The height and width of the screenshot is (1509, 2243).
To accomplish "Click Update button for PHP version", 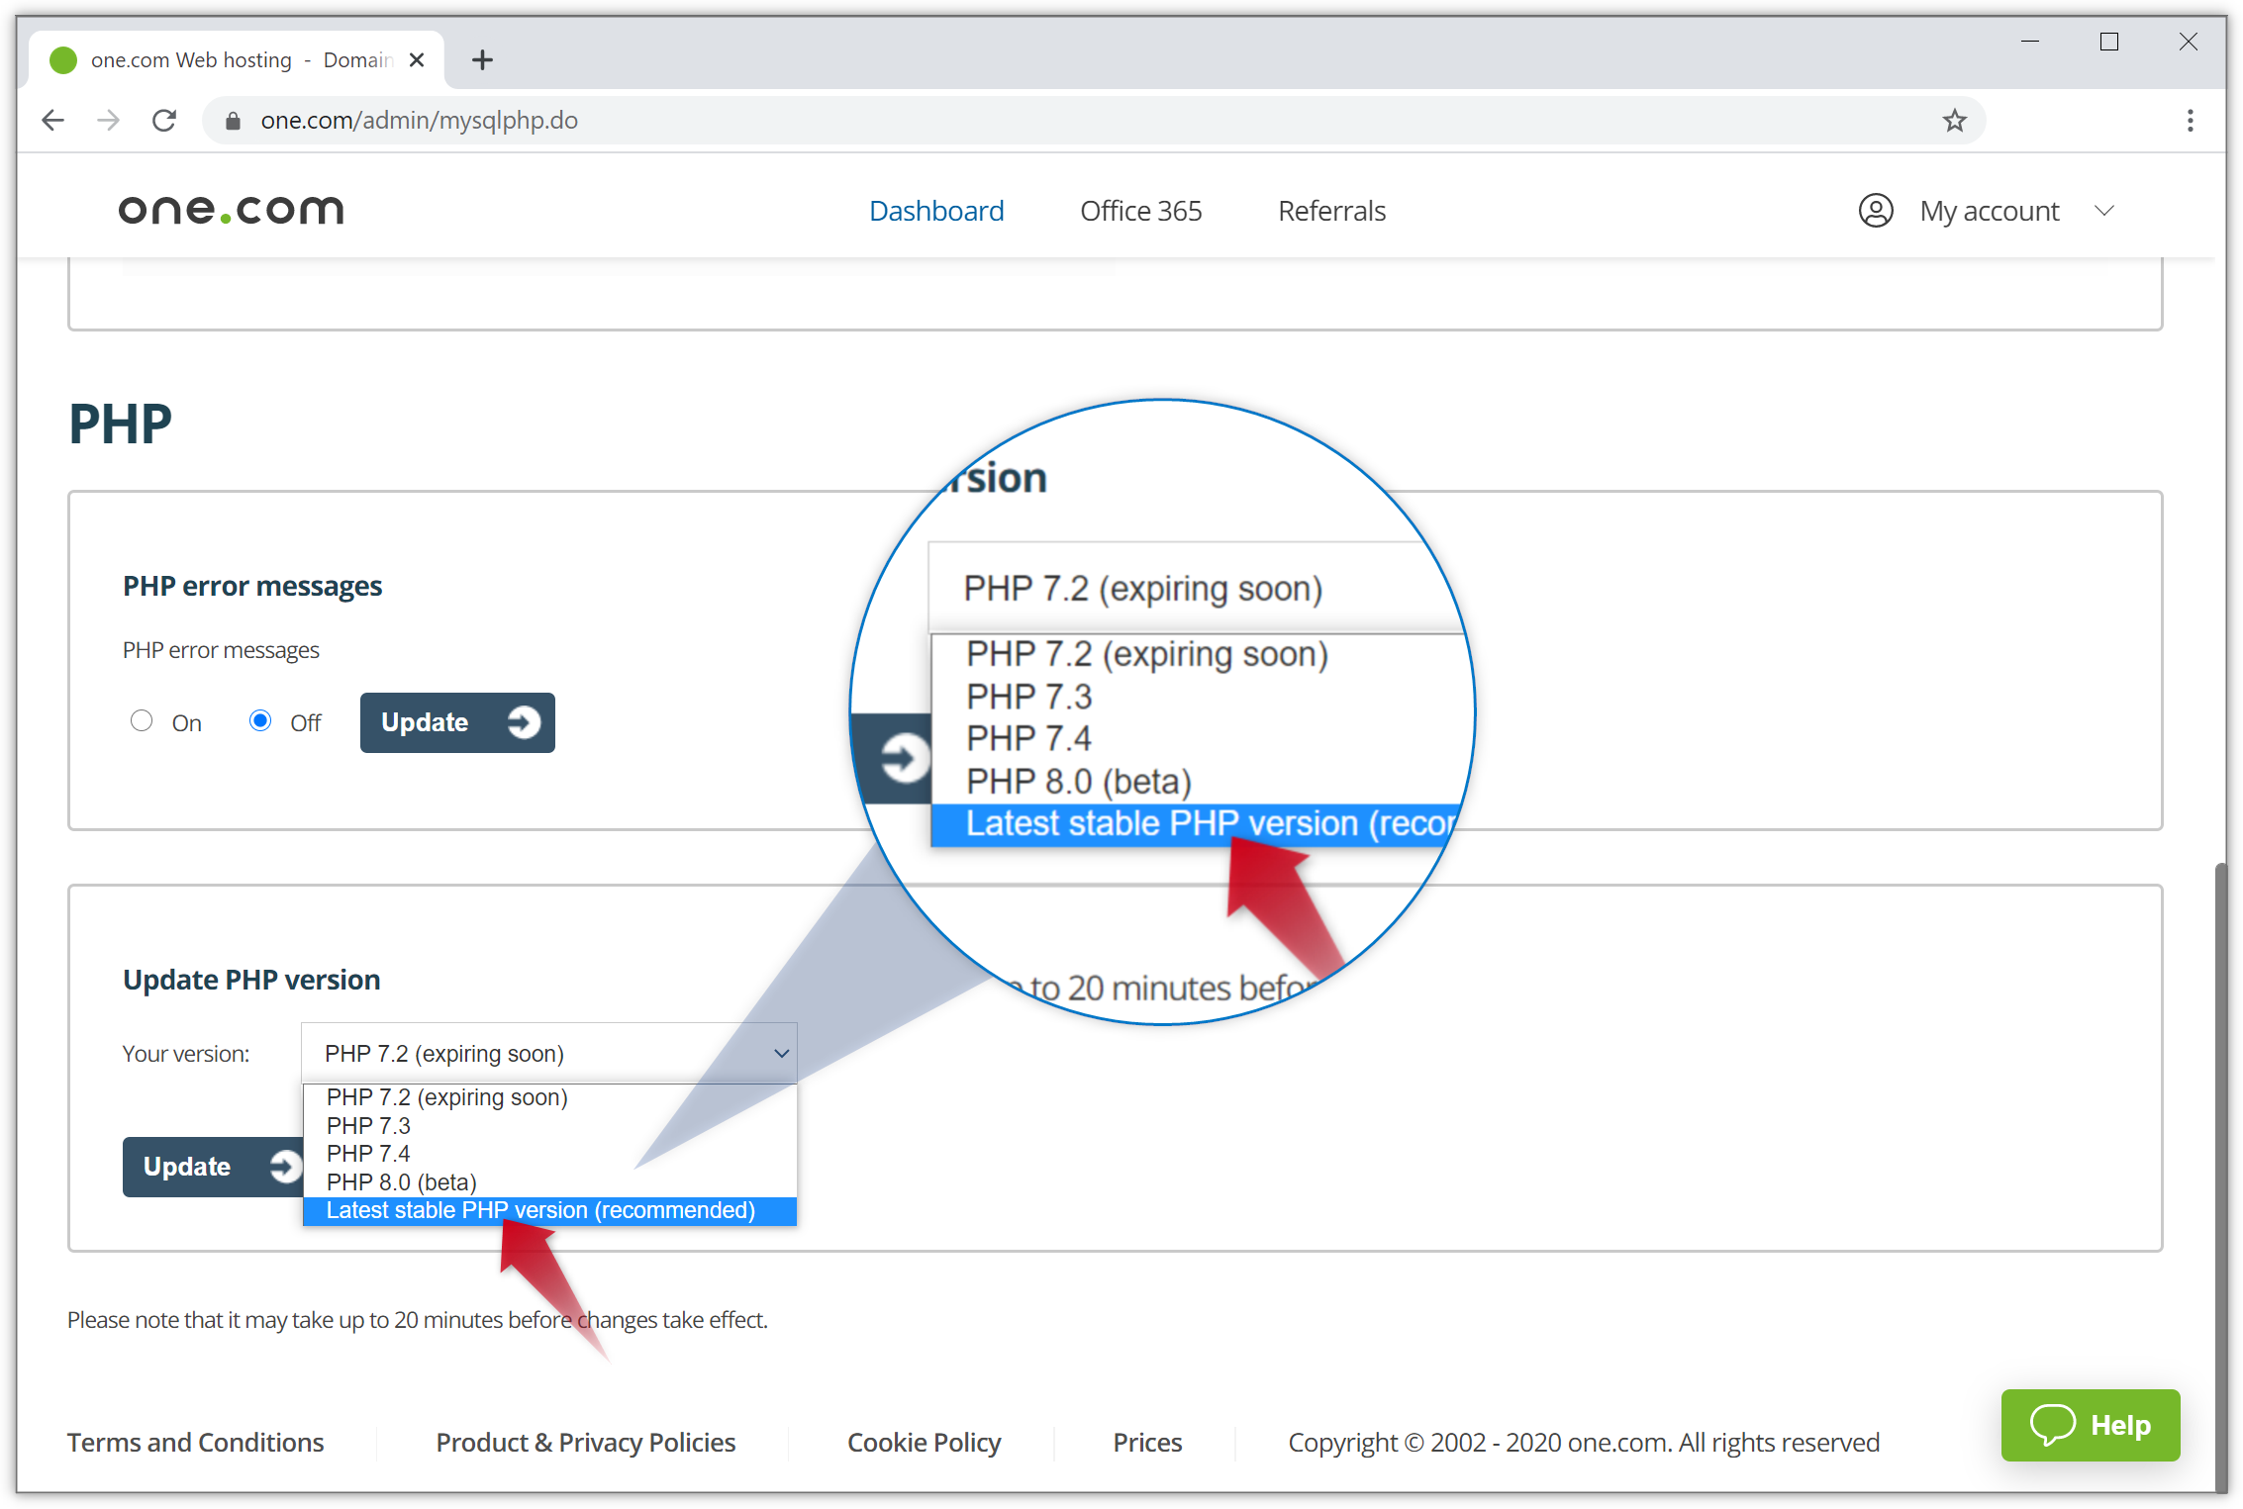I will (213, 1167).
